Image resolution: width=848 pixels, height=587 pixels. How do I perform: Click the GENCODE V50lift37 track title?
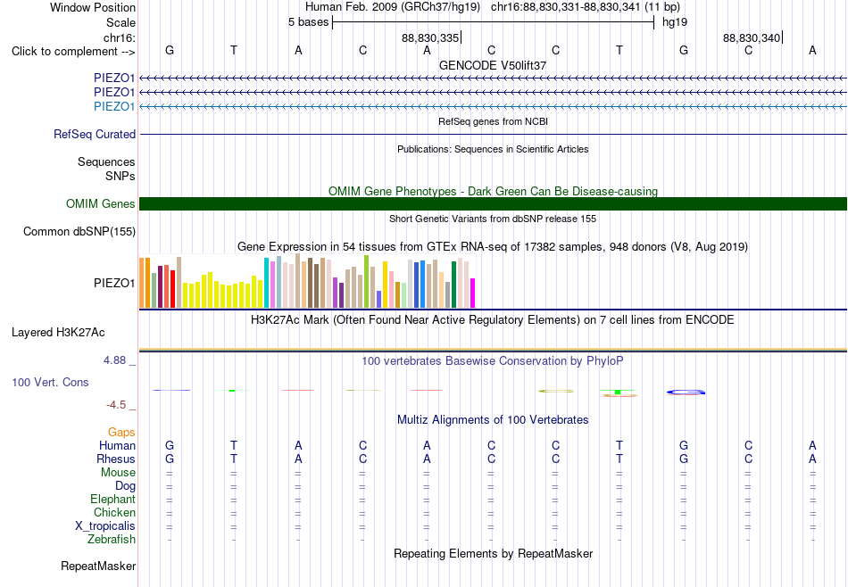(x=493, y=65)
